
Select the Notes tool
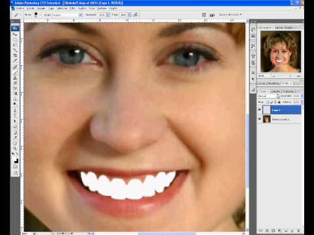coord(16,133)
